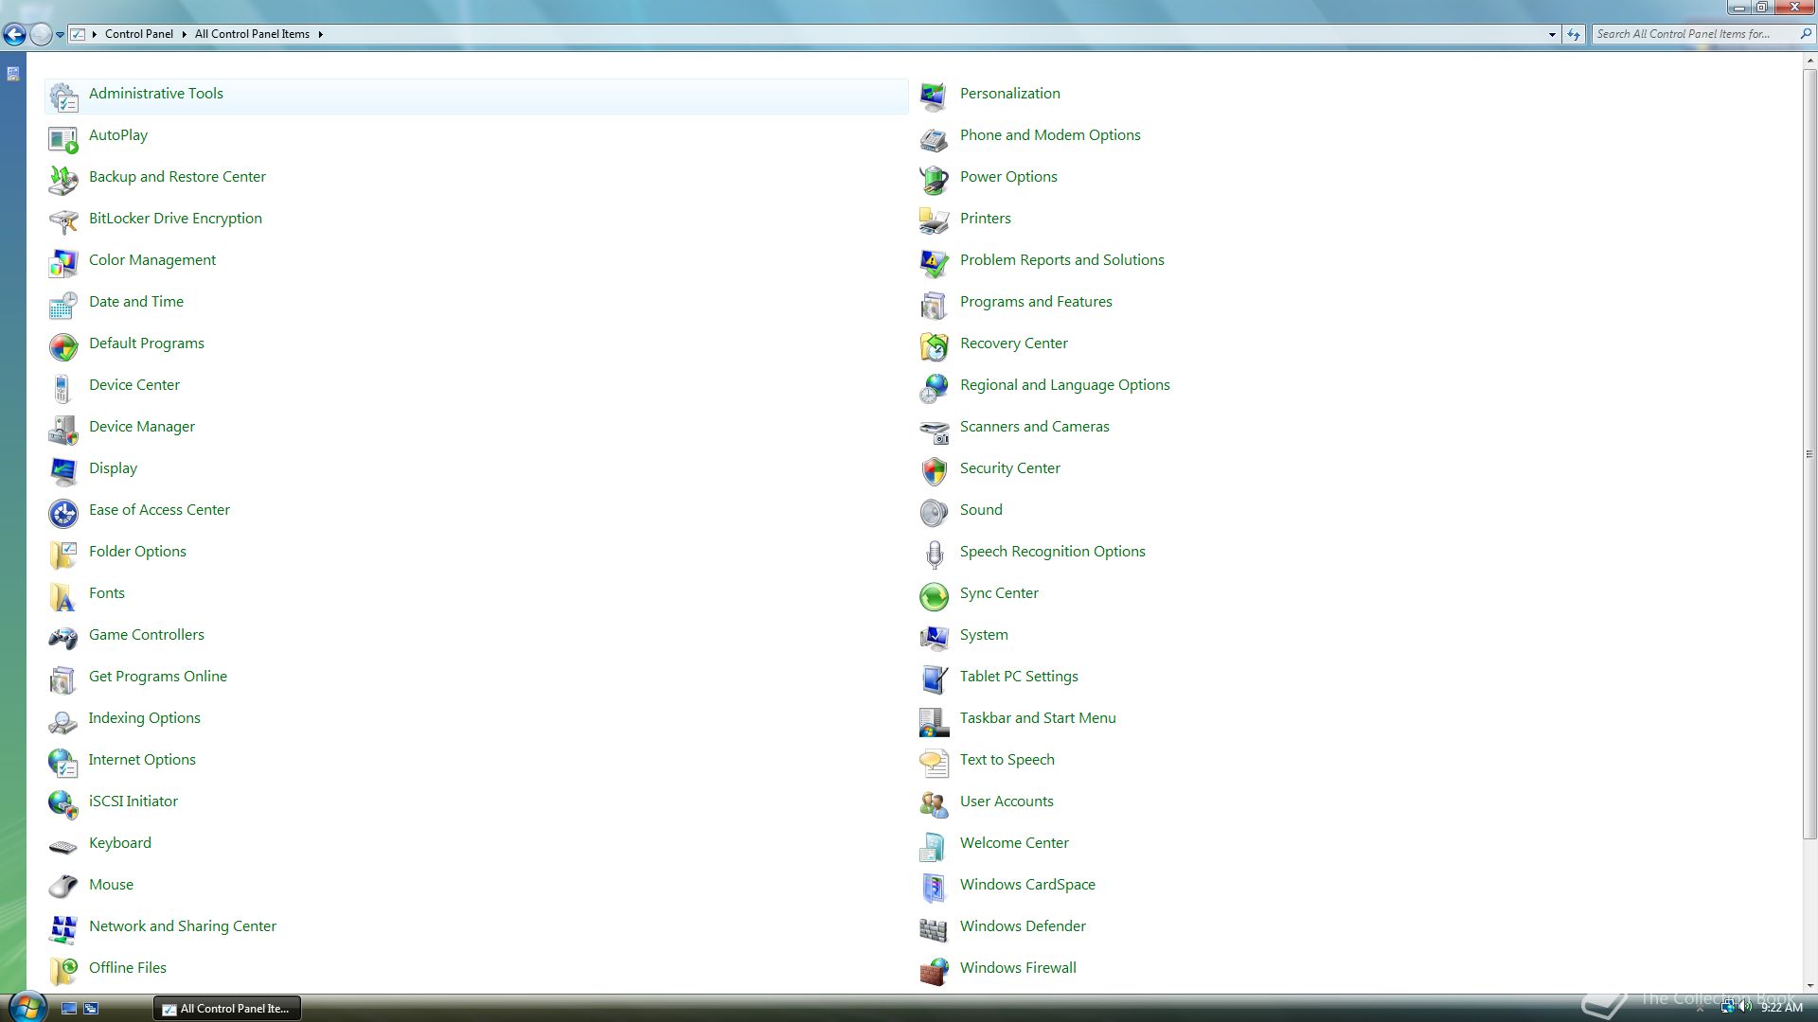Open the Security Center shield icon
1818x1022 pixels.
[x=934, y=471]
